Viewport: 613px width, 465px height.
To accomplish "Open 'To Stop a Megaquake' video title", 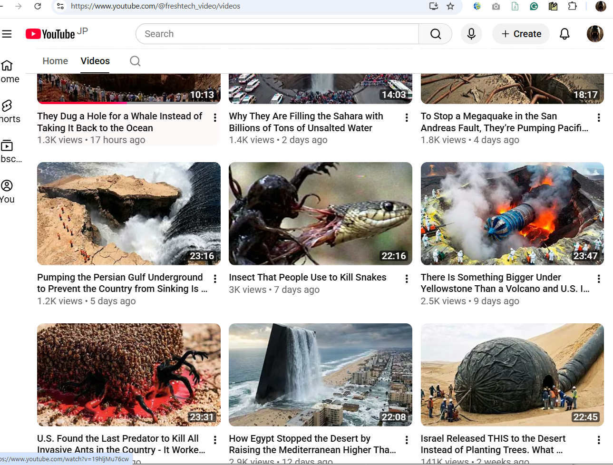I will click(505, 122).
